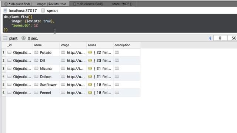This screenshot has height=133, width=237.
Task: Click the description icon in Potato row
Action: pos(117,52)
